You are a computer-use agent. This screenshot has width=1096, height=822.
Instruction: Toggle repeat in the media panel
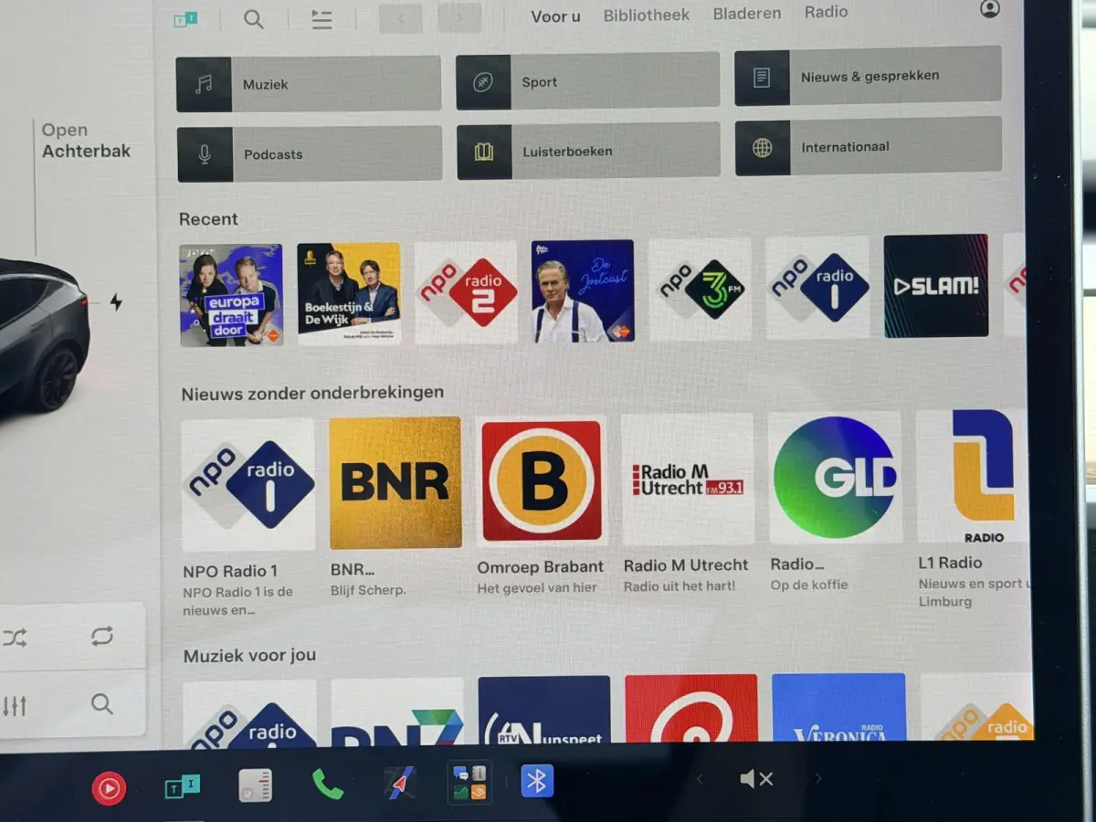(102, 636)
